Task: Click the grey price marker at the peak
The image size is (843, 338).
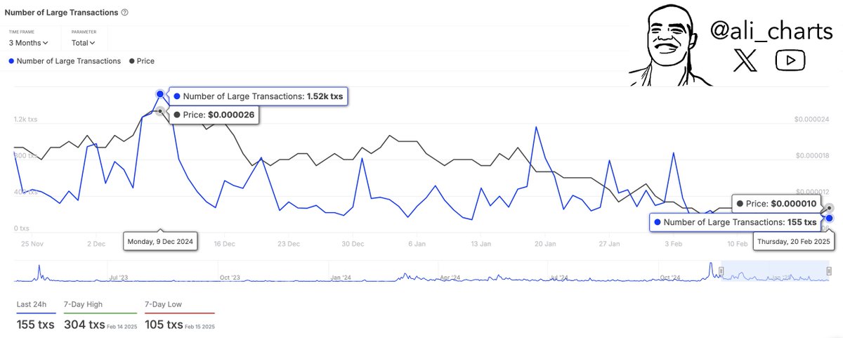Action: coord(161,111)
